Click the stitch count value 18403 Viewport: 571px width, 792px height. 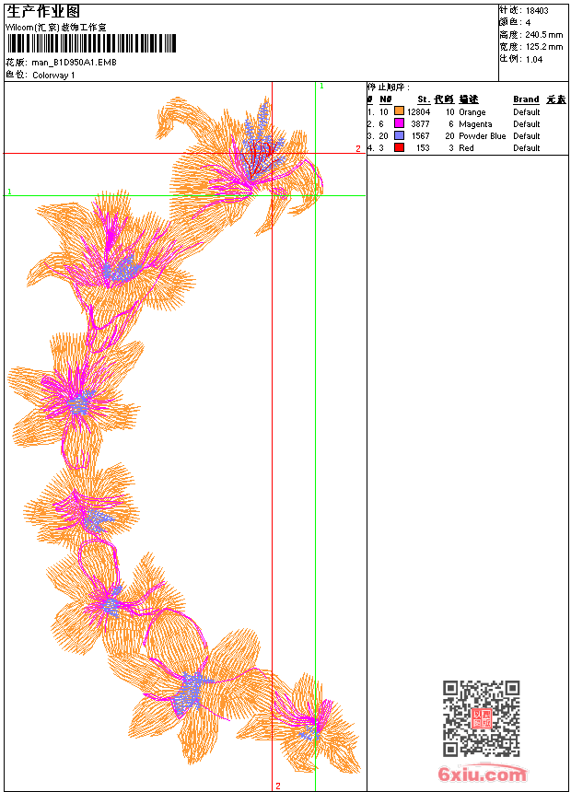click(537, 11)
